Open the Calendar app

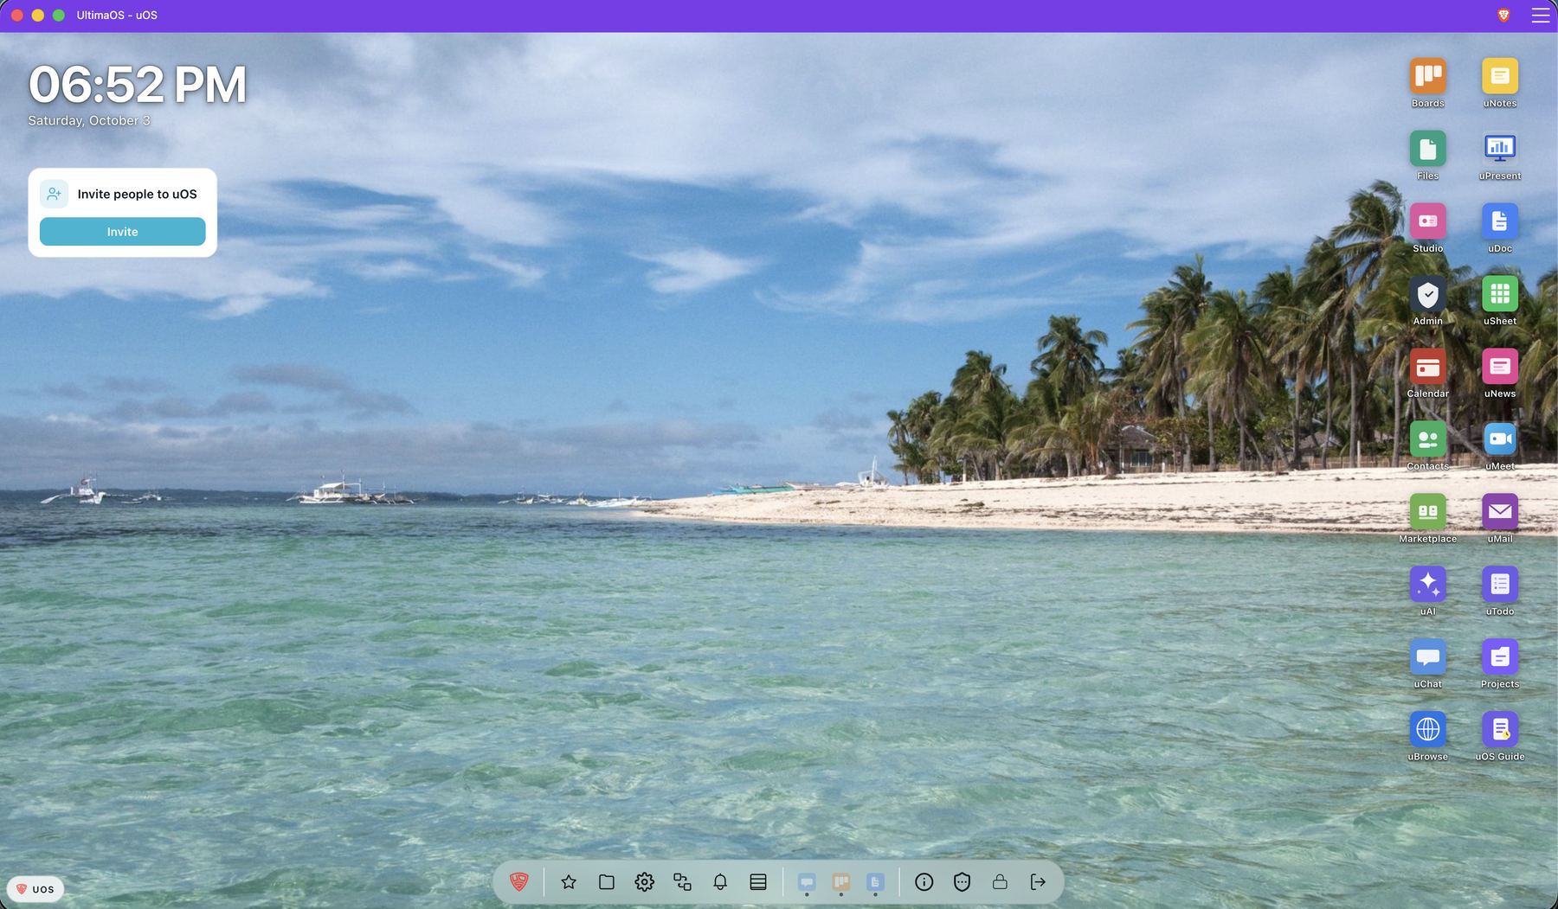(1427, 367)
